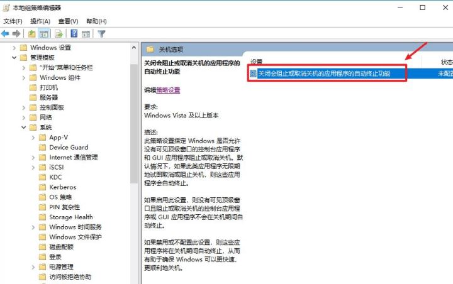Collapse the 系统 tree node
453x284 pixels.
pos(24,128)
